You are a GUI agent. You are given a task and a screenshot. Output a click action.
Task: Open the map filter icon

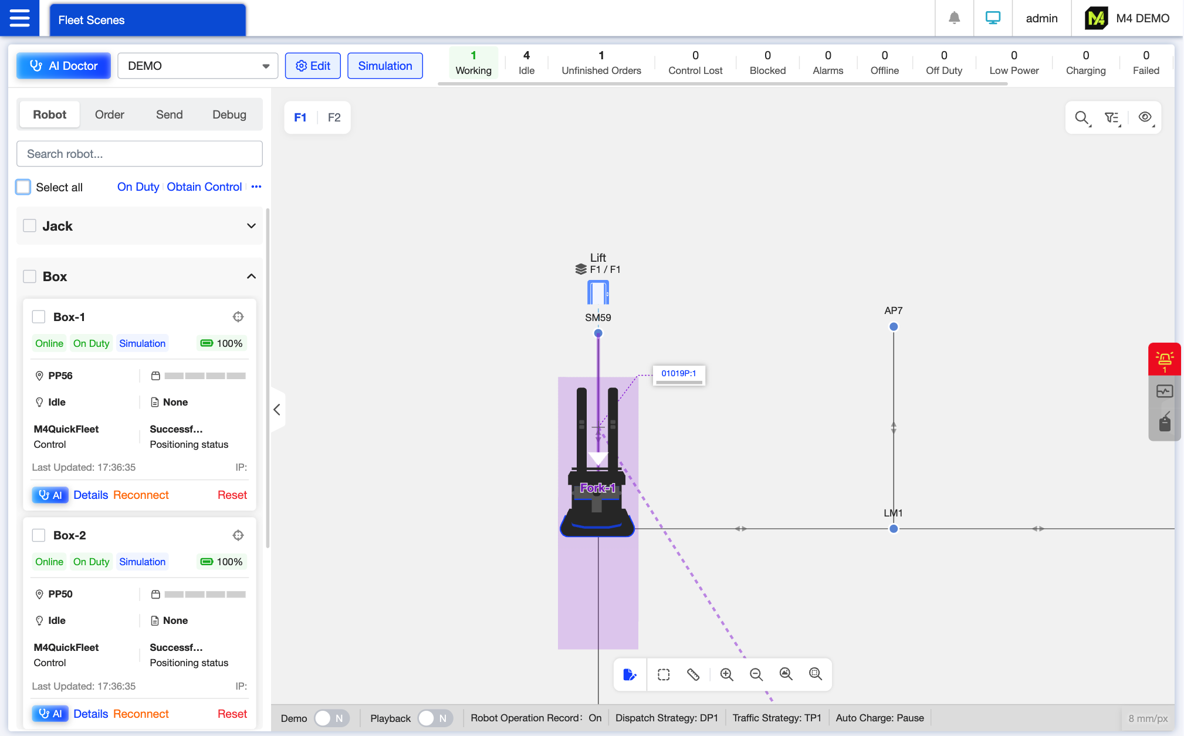pyautogui.click(x=1112, y=117)
